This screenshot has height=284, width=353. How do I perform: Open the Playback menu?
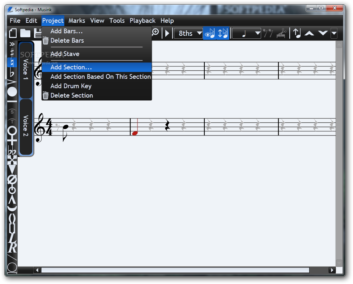point(143,21)
